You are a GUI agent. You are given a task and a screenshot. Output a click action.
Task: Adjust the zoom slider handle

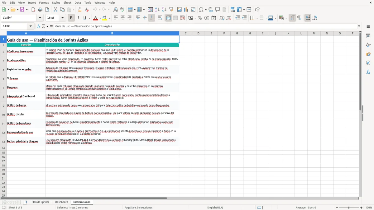coord(349,208)
